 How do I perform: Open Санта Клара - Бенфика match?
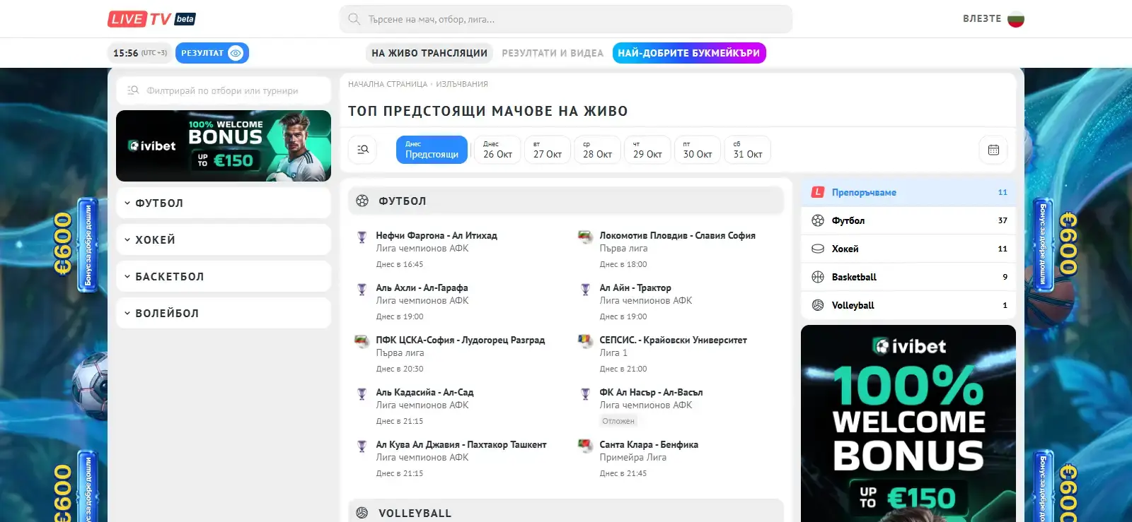click(649, 445)
